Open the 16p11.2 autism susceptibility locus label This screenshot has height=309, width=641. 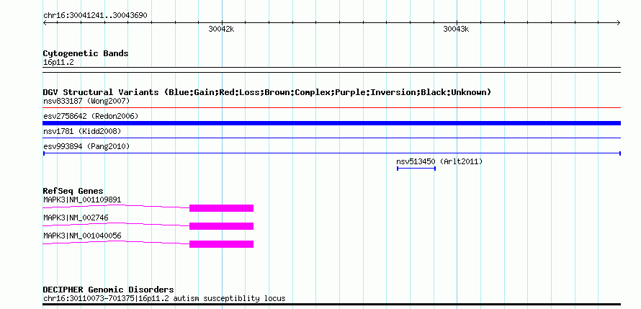pyautogui.click(x=164, y=299)
